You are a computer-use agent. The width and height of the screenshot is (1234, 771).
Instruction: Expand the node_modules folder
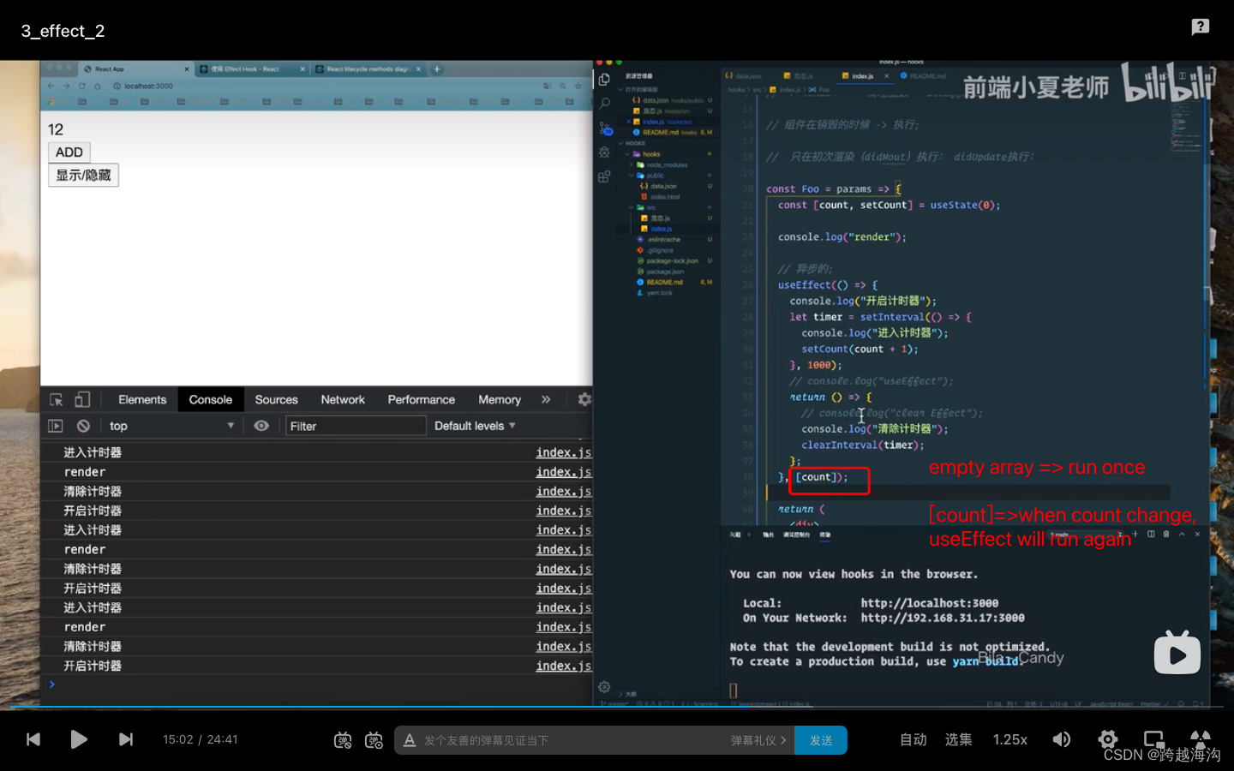coord(658,164)
